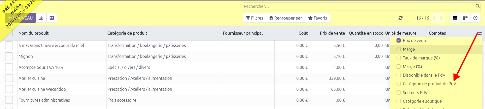Viewport: 485px width, 109px height.
Task: Enable the Marge column checkbox
Action: 399,49
